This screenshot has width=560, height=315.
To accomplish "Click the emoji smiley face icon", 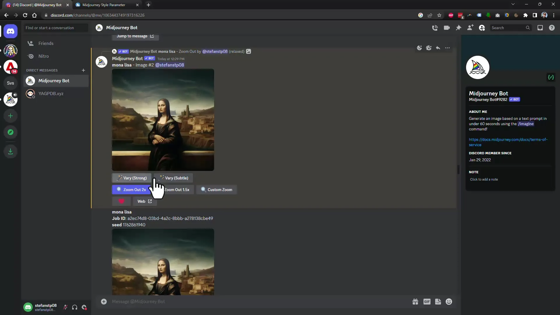I will click(x=449, y=302).
